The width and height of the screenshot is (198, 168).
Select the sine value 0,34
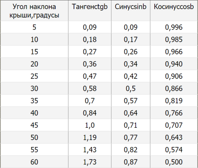click(x=130, y=64)
